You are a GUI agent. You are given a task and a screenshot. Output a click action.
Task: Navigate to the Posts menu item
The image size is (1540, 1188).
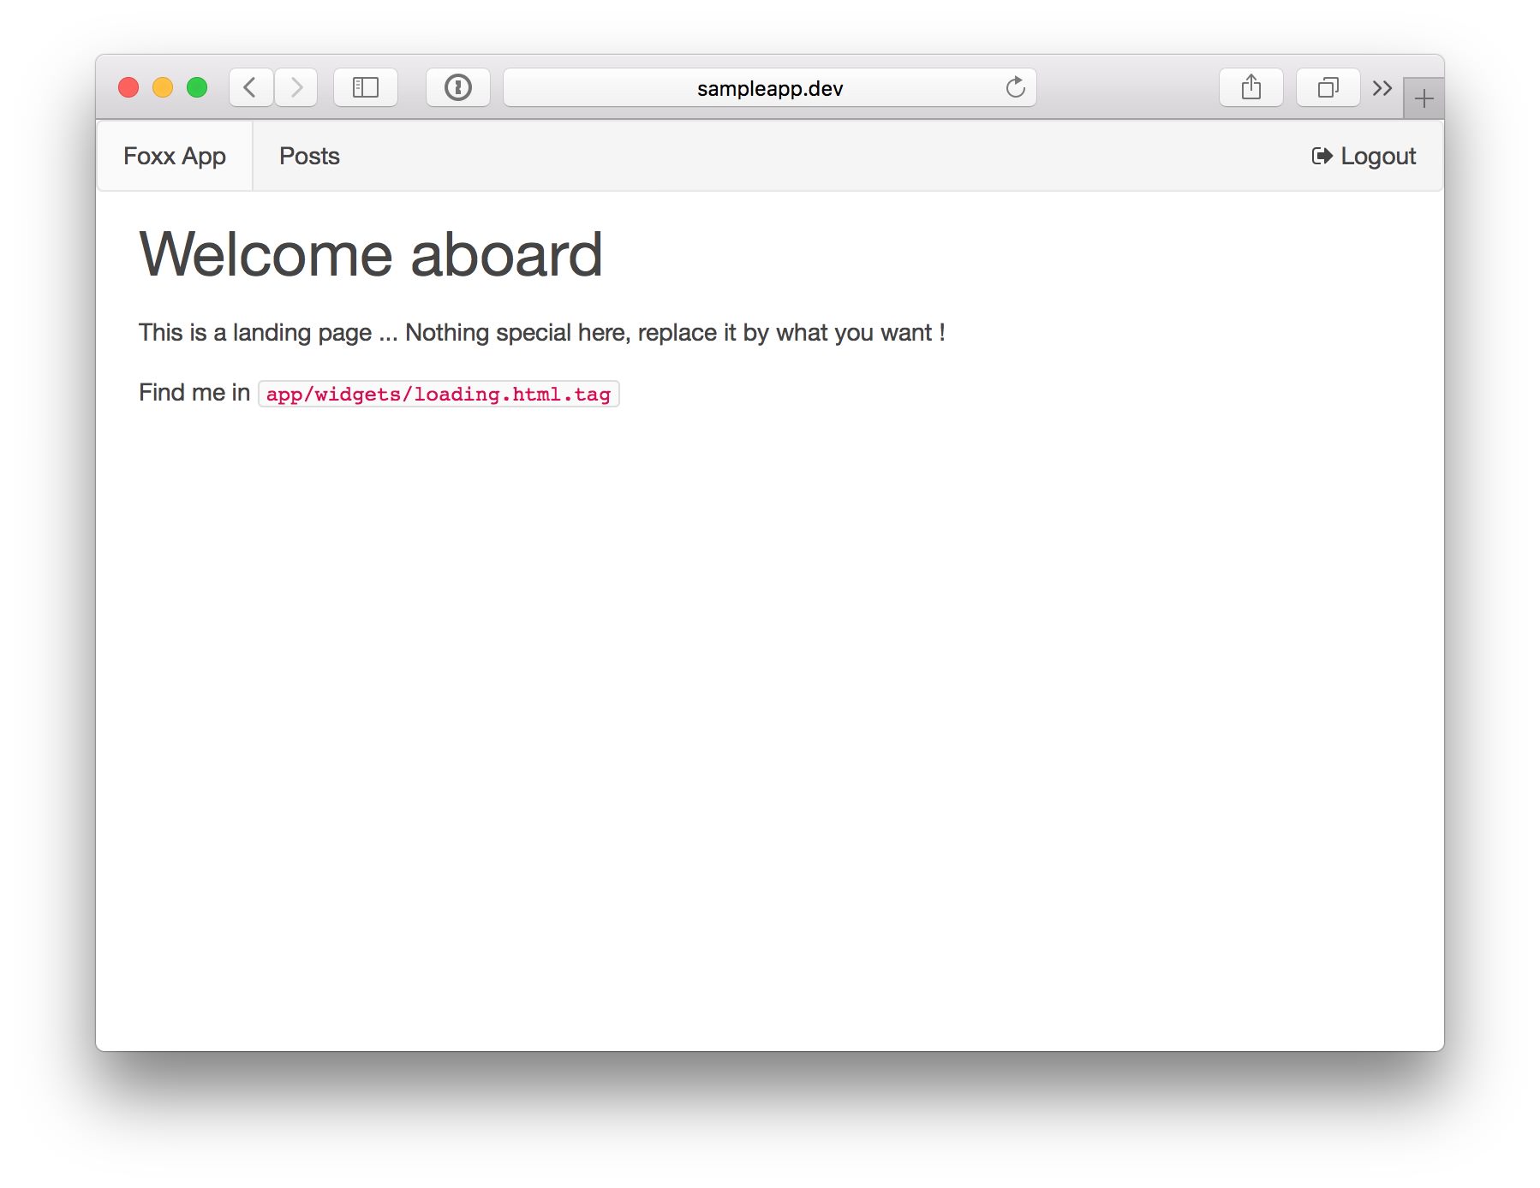click(x=309, y=156)
